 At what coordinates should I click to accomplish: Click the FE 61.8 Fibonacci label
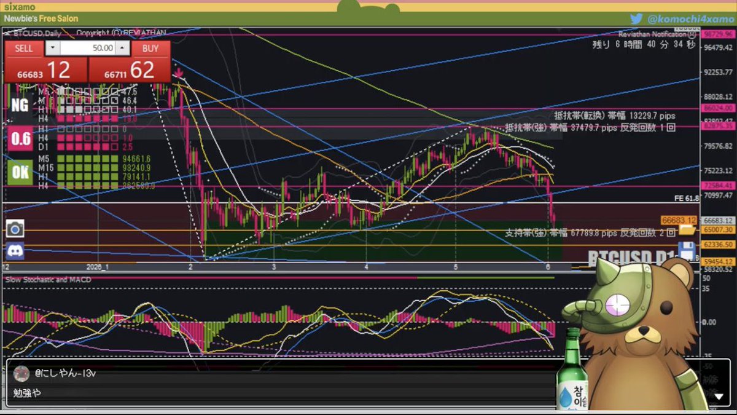[x=686, y=198]
